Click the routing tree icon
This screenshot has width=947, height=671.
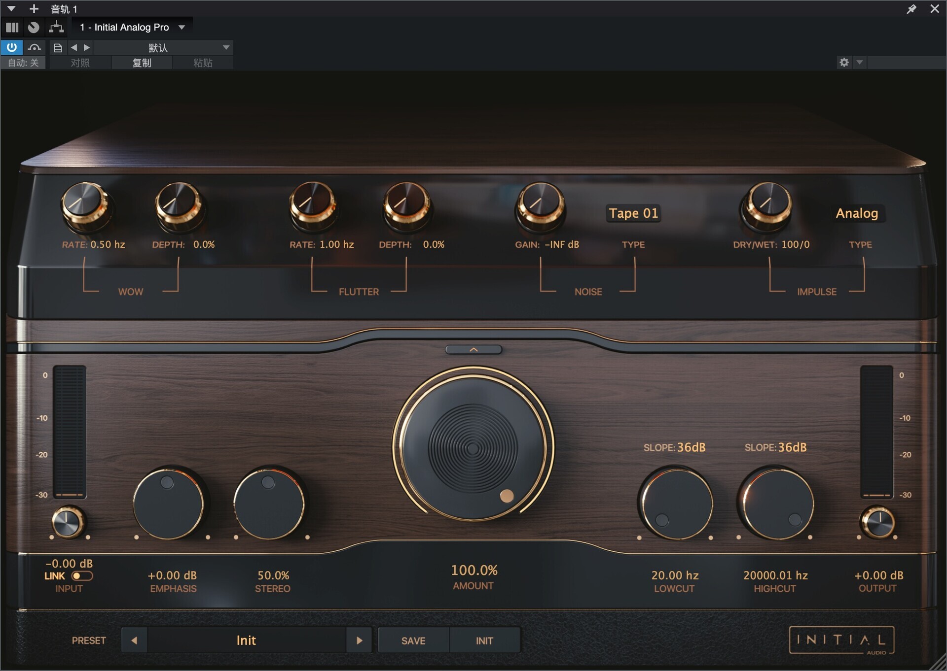click(56, 27)
